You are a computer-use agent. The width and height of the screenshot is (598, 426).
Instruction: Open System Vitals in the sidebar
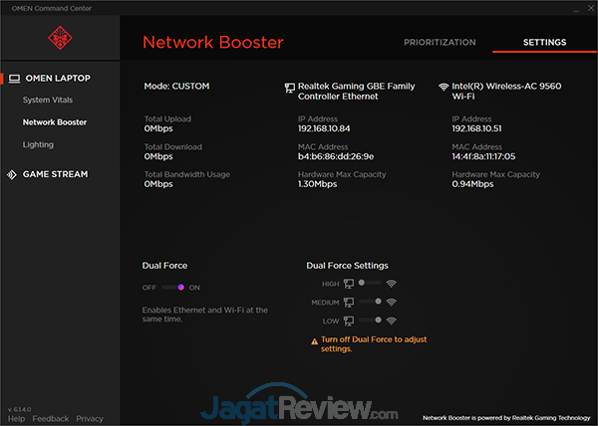pyautogui.click(x=48, y=100)
